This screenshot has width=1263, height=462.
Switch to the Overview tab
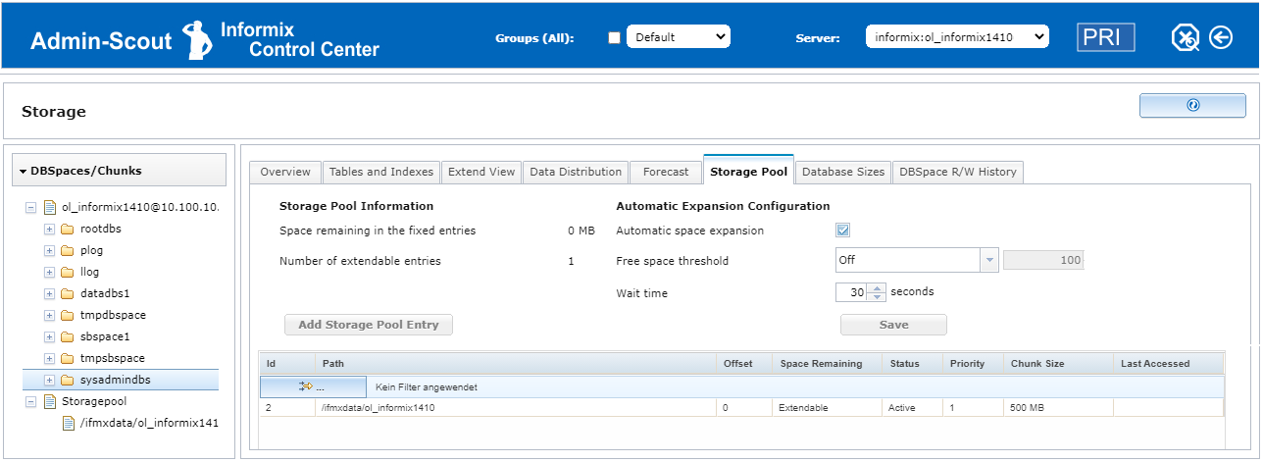coord(285,172)
